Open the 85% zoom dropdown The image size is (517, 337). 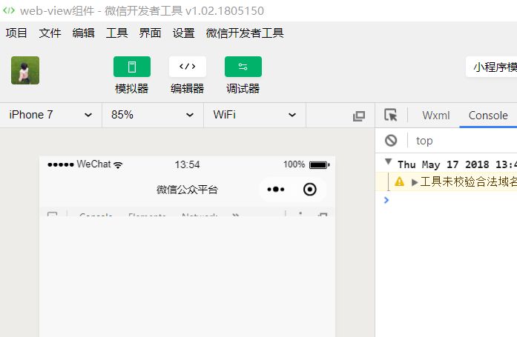point(153,115)
